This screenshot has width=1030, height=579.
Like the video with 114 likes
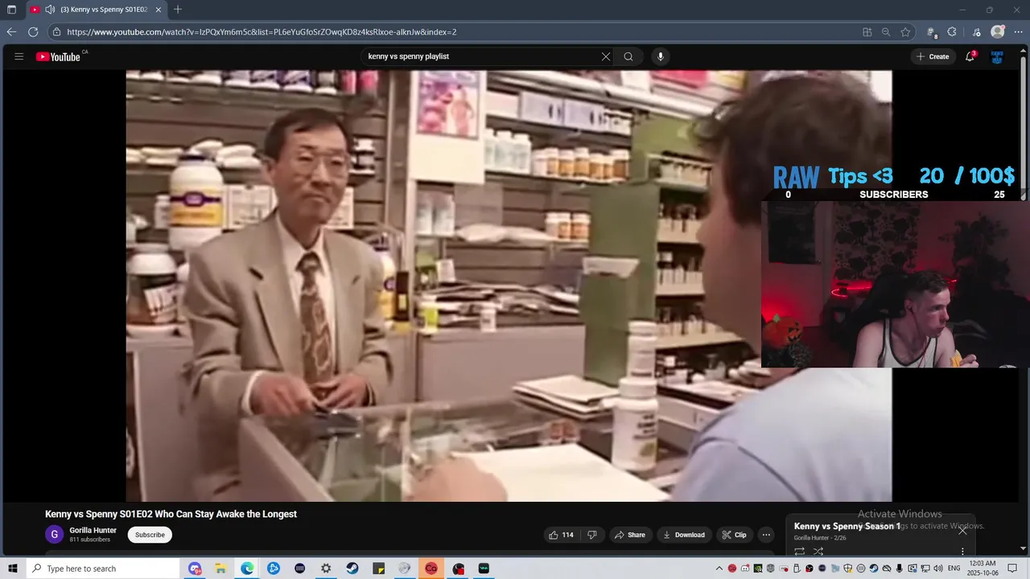[561, 535]
